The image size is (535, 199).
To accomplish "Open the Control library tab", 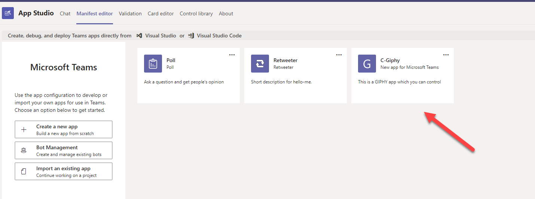I will pyautogui.click(x=196, y=13).
